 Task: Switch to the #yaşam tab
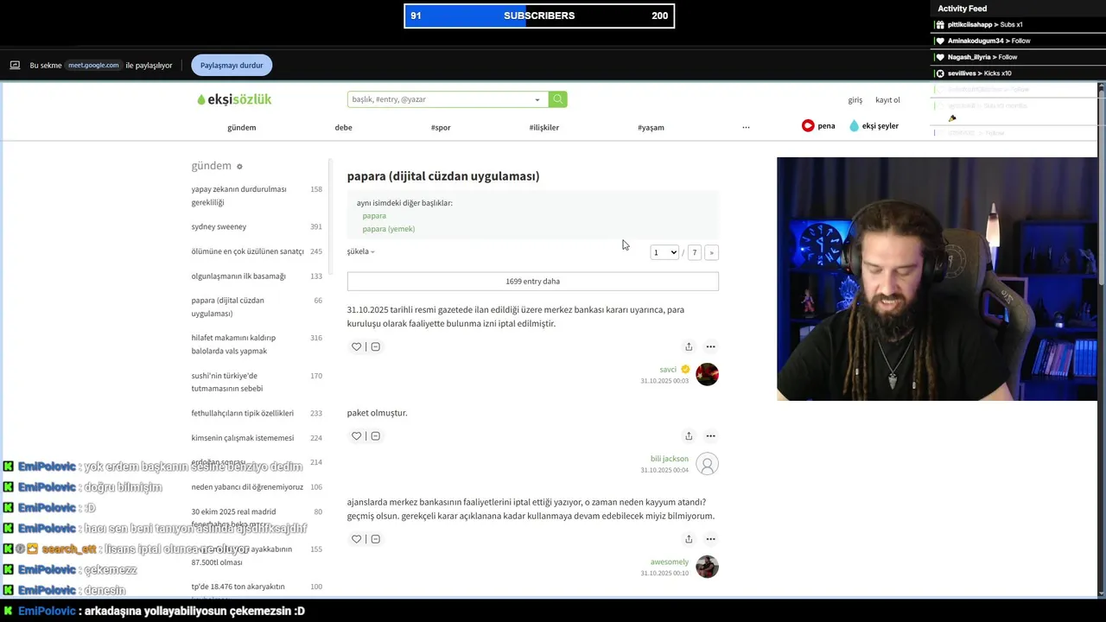(x=651, y=128)
